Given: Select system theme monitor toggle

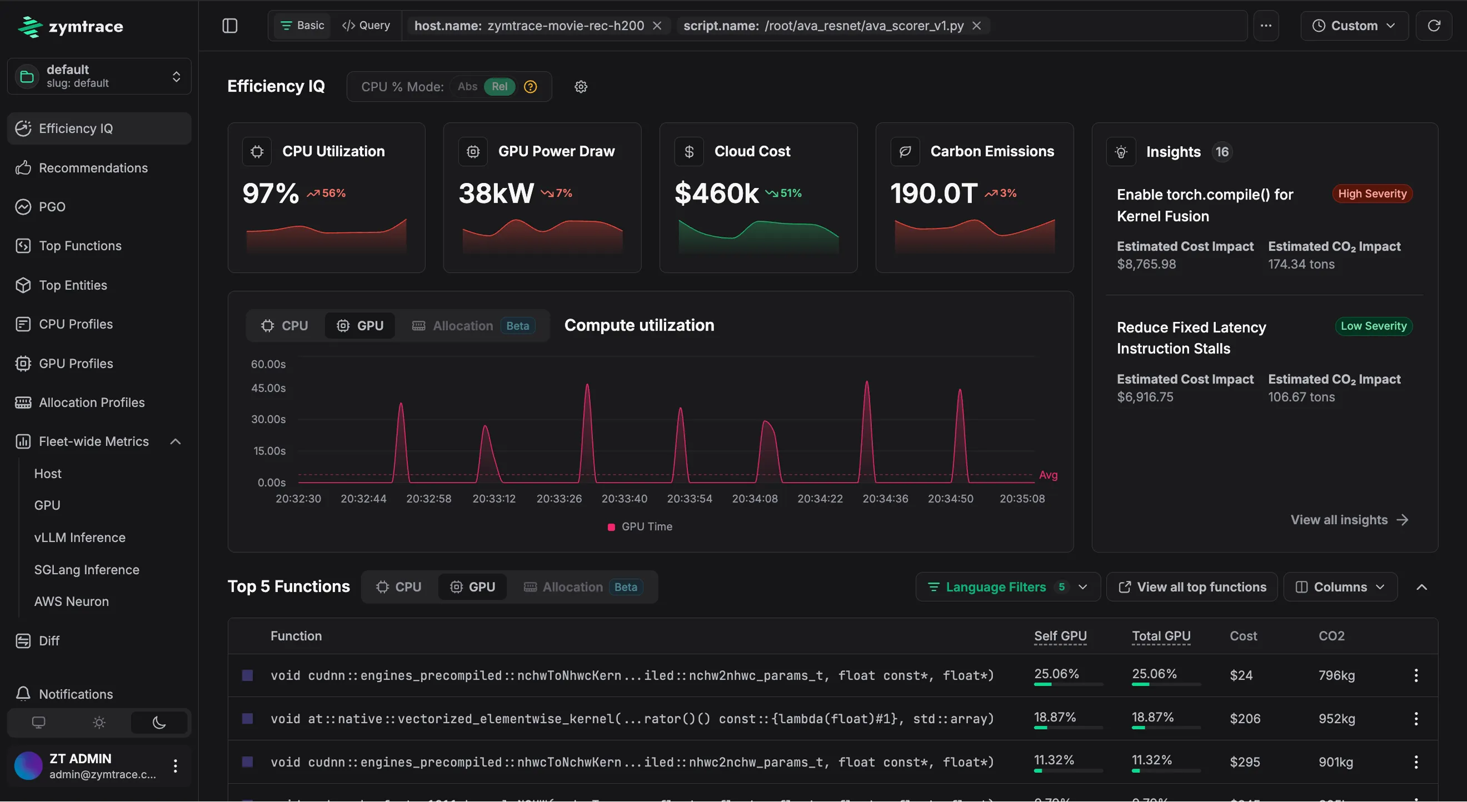Looking at the screenshot, I should pos(38,723).
